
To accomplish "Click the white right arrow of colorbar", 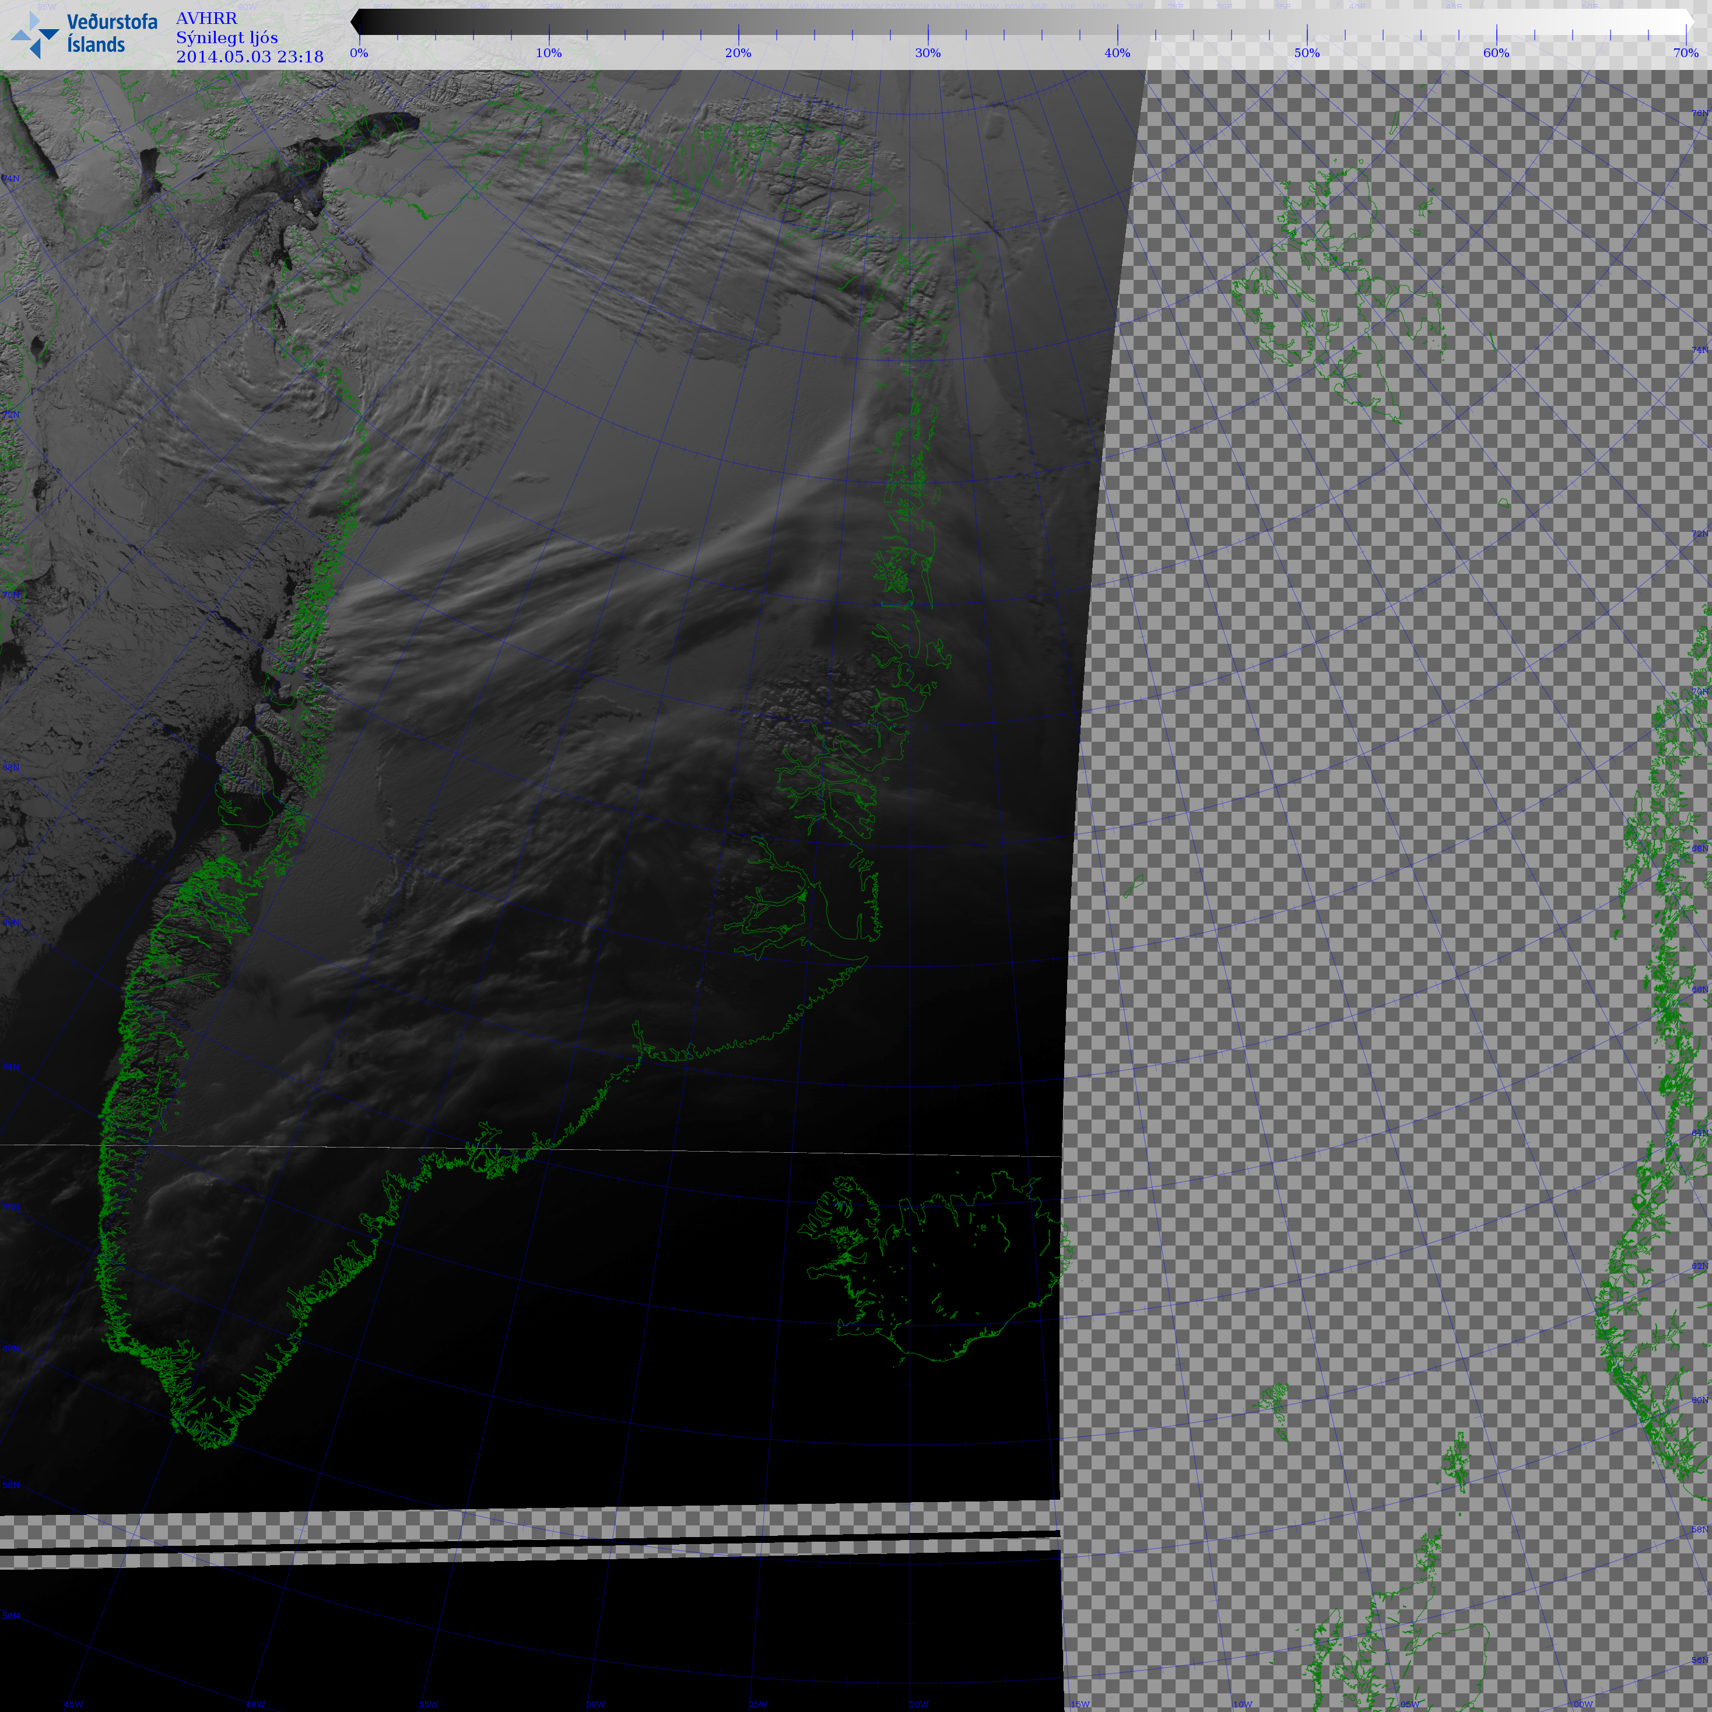I will click(1689, 22).
